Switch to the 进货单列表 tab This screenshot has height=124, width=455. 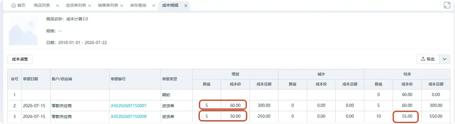(76, 6)
